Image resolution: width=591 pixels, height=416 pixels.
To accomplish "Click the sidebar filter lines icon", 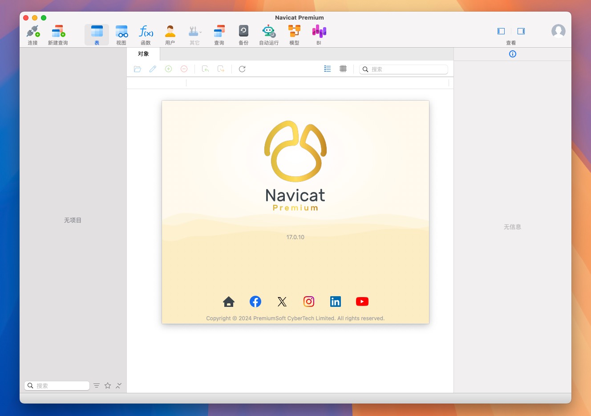I will tap(97, 386).
